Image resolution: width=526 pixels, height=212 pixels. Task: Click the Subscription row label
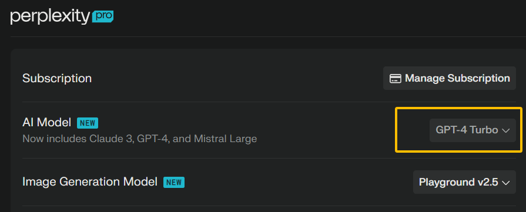point(57,79)
